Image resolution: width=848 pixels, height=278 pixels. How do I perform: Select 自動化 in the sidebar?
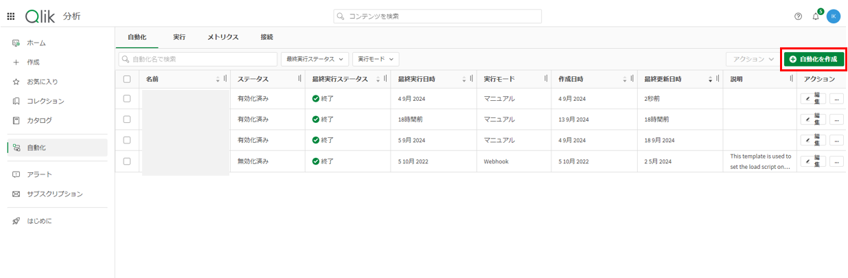coord(58,148)
